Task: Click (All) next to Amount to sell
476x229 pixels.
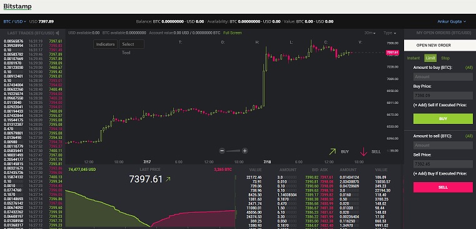Action: 468,136
